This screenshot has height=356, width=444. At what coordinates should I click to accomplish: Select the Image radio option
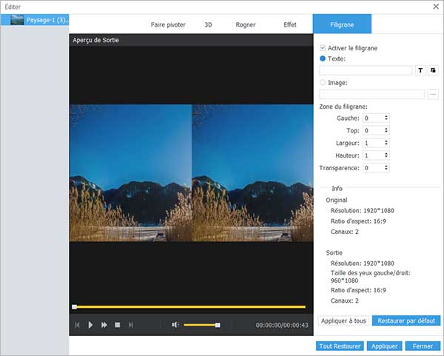coord(323,83)
